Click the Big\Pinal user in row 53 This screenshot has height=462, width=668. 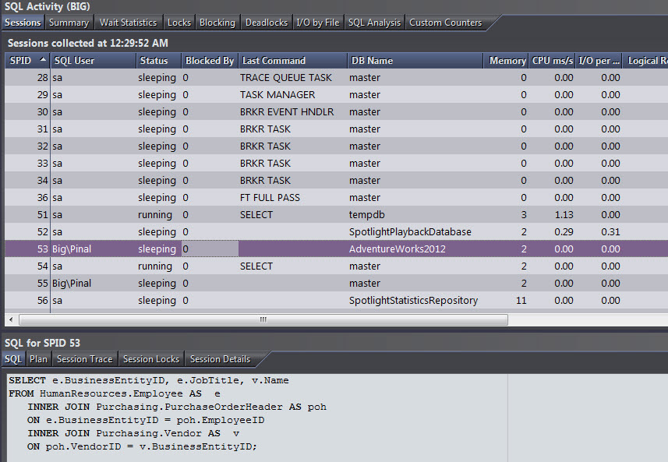(x=72, y=249)
